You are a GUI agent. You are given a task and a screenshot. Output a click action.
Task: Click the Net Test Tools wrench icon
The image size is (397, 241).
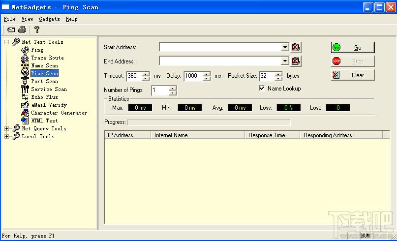(16, 42)
